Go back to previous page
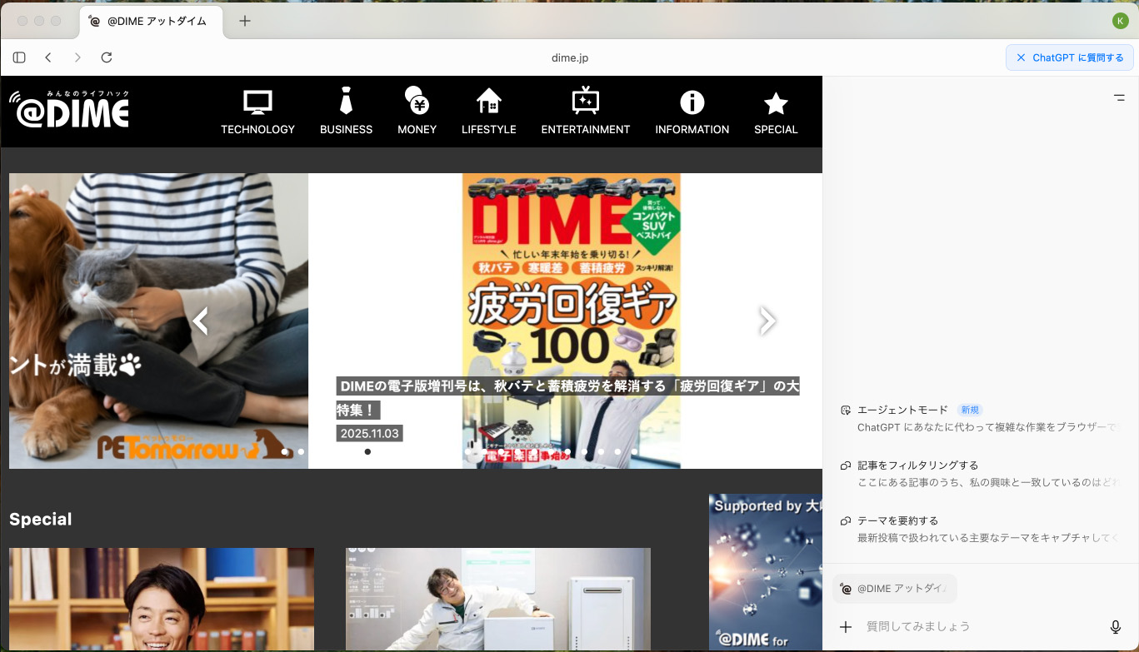 pos(48,57)
